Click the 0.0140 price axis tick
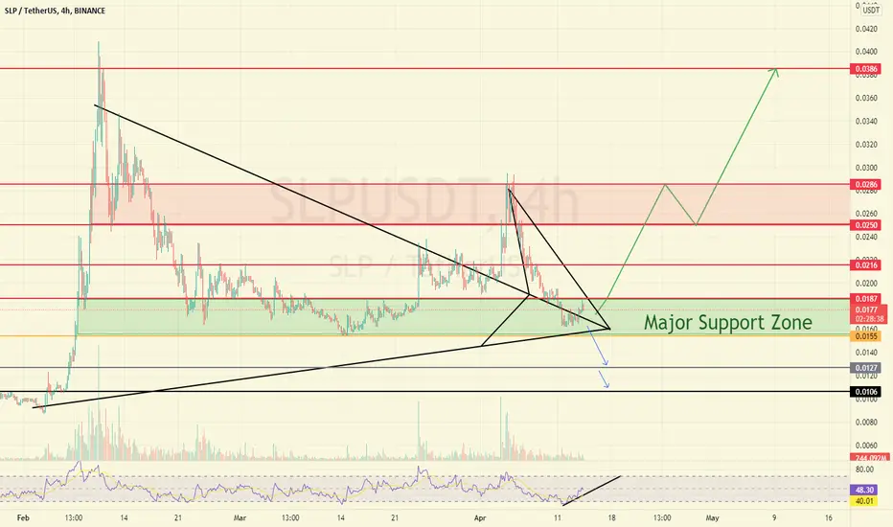This screenshot has width=893, height=527. coord(866,353)
